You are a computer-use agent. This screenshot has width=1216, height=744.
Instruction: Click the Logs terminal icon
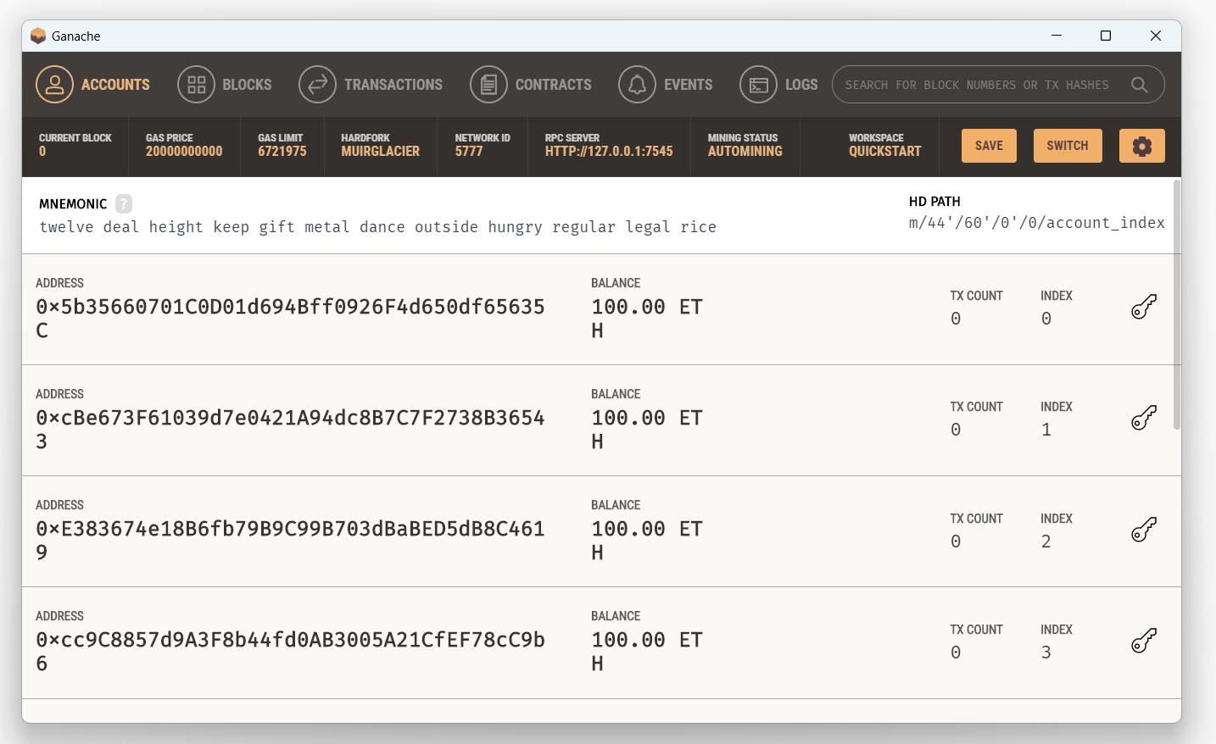(758, 85)
